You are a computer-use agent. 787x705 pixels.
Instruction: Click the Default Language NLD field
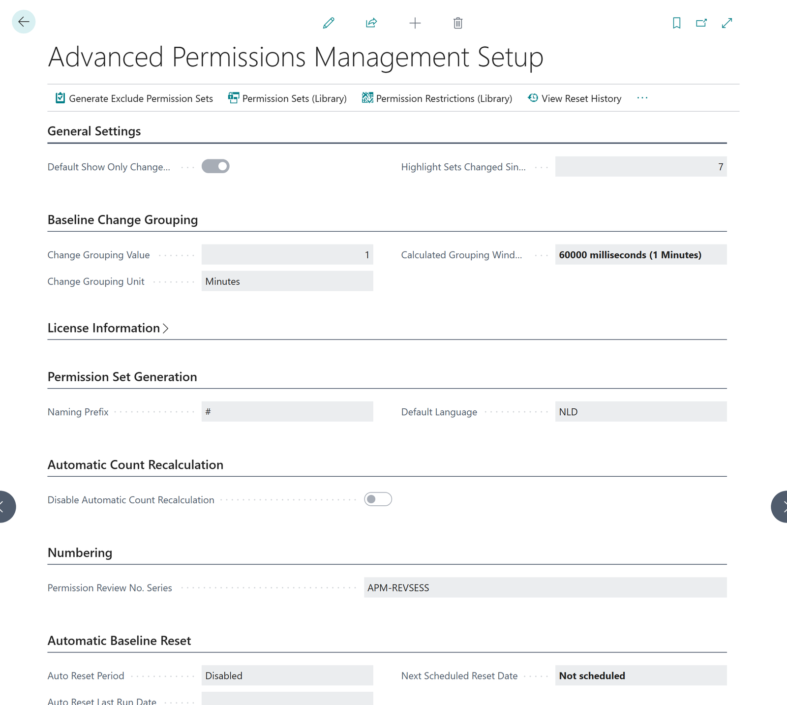click(x=641, y=412)
